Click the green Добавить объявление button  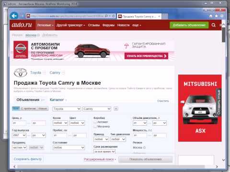189,25
